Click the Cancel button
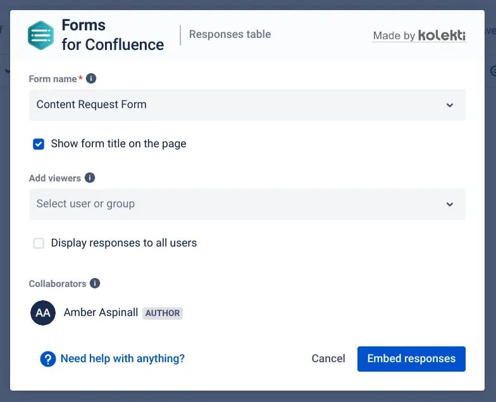The height and width of the screenshot is (402, 496). click(328, 359)
